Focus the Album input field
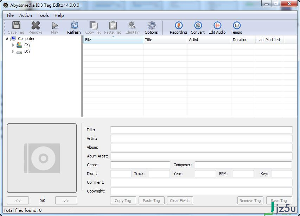Image resolution: width=300 pixels, height=216 pixels. pyautogui.click(x=202, y=147)
